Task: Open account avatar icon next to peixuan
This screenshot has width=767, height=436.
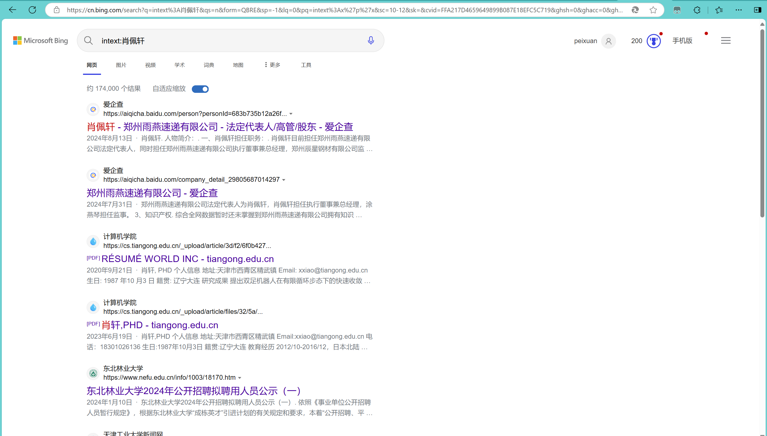Action: point(608,41)
